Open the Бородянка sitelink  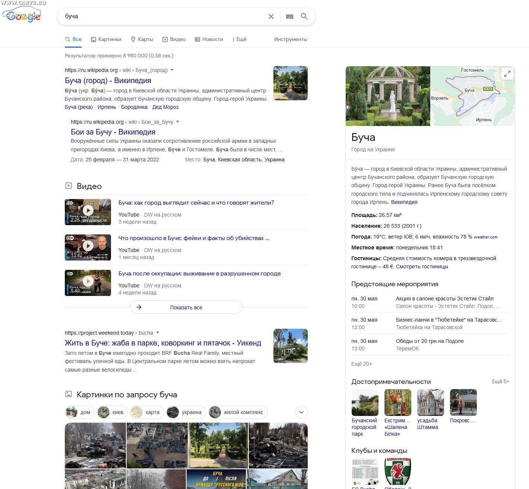tap(134, 107)
